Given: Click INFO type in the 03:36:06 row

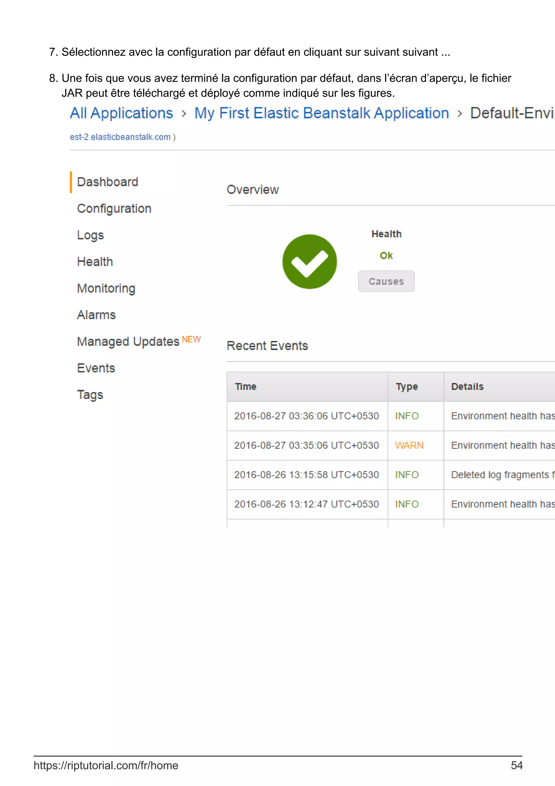Looking at the screenshot, I should (x=407, y=416).
